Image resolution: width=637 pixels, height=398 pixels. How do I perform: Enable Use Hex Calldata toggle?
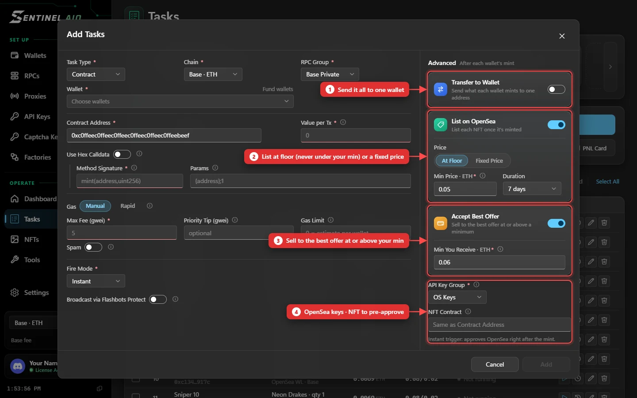coord(122,154)
